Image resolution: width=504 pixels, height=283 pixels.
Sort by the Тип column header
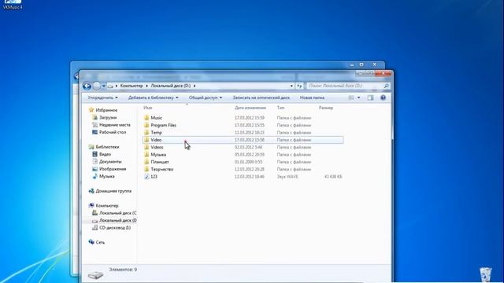click(280, 108)
